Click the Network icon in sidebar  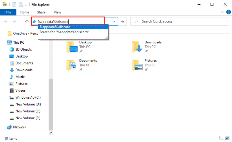9,127
